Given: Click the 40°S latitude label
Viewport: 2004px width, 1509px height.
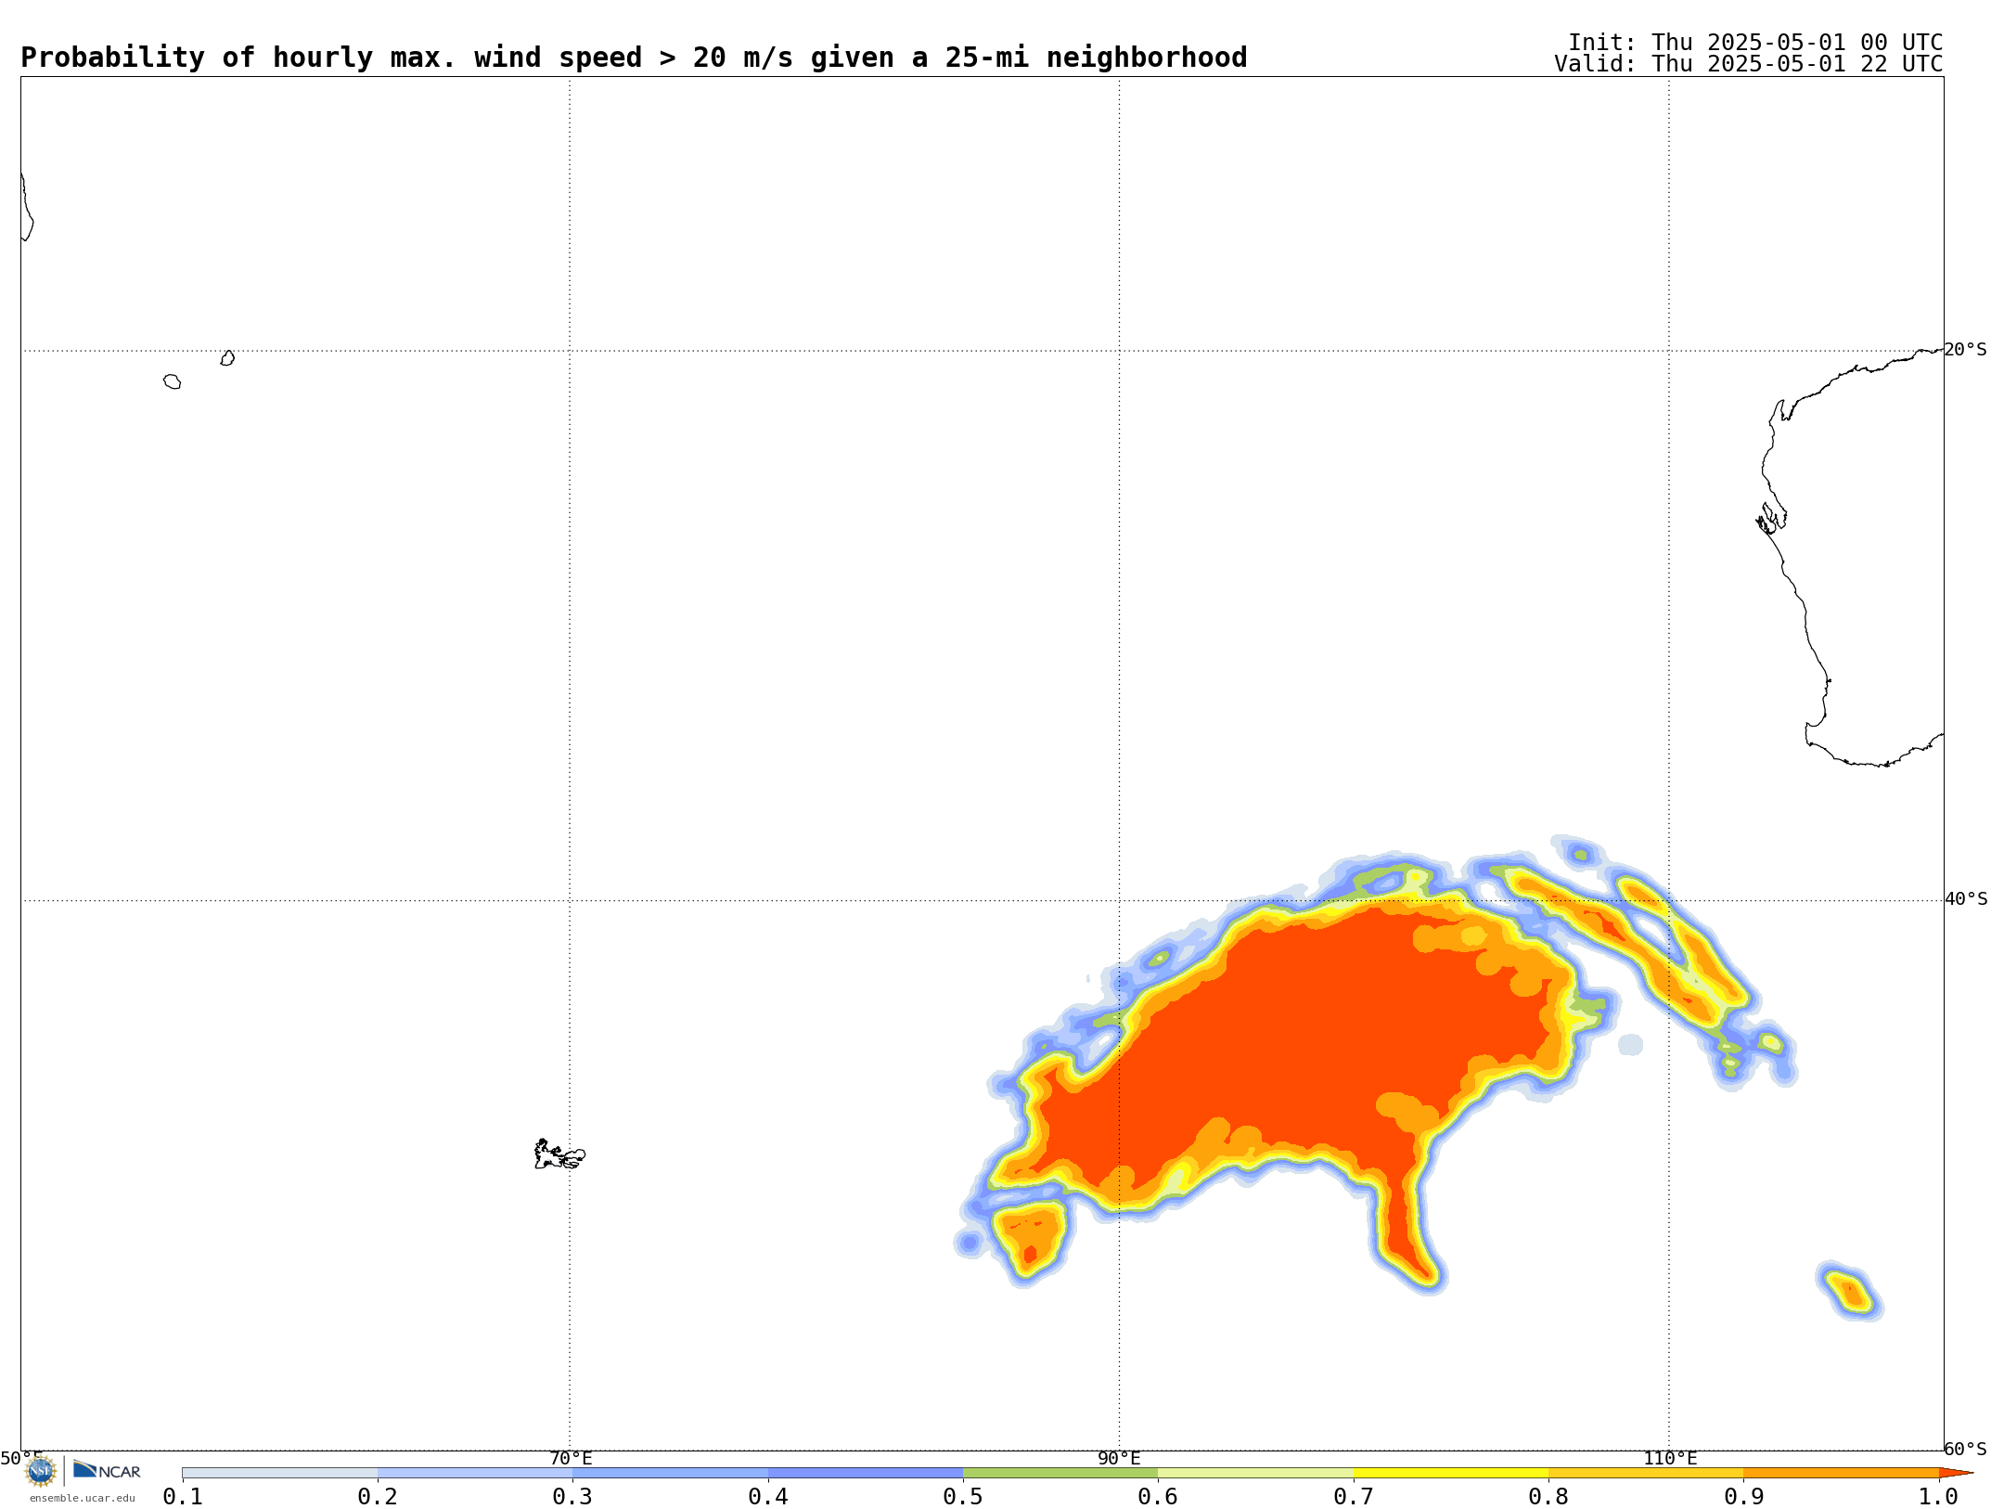Looking at the screenshot, I should [1966, 899].
